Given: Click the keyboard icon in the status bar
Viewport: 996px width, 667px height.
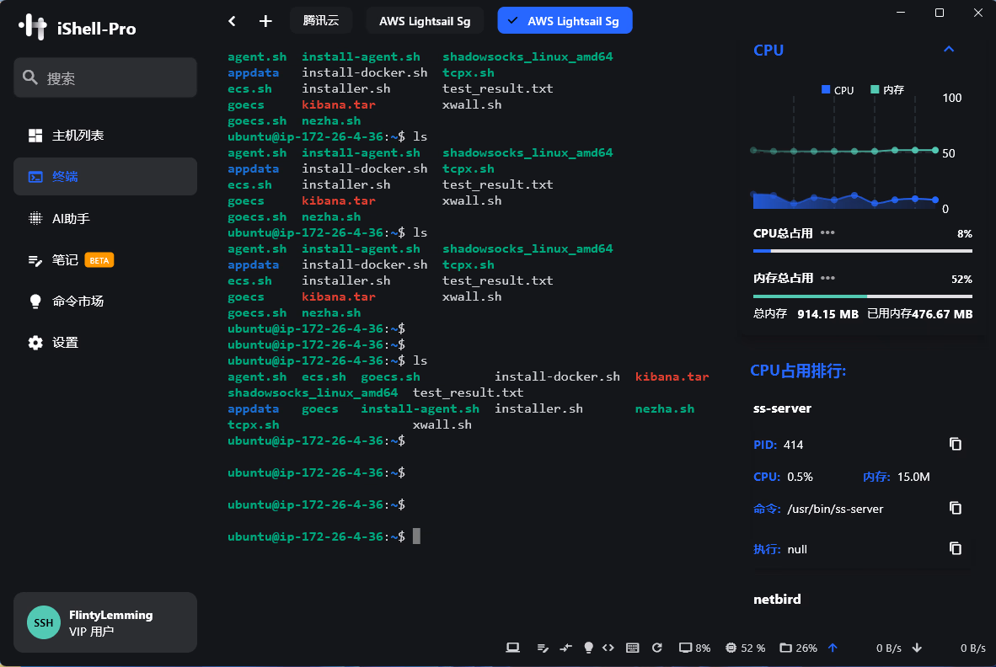Looking at the screenshot, I should [633, 648].
